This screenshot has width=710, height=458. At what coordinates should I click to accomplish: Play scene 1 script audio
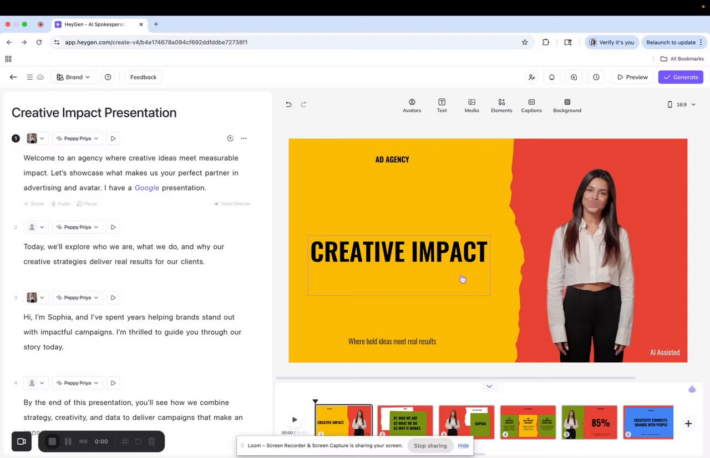tap(113, 138)
